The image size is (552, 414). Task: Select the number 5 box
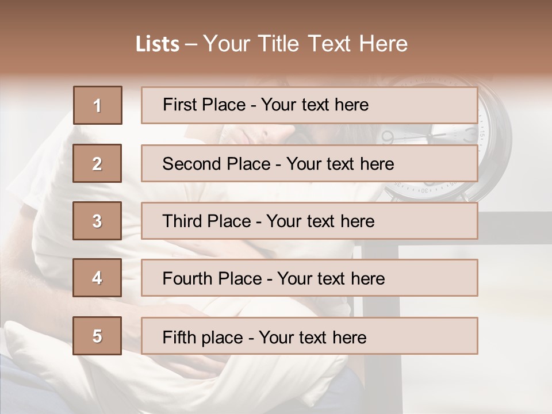[97, 336]
